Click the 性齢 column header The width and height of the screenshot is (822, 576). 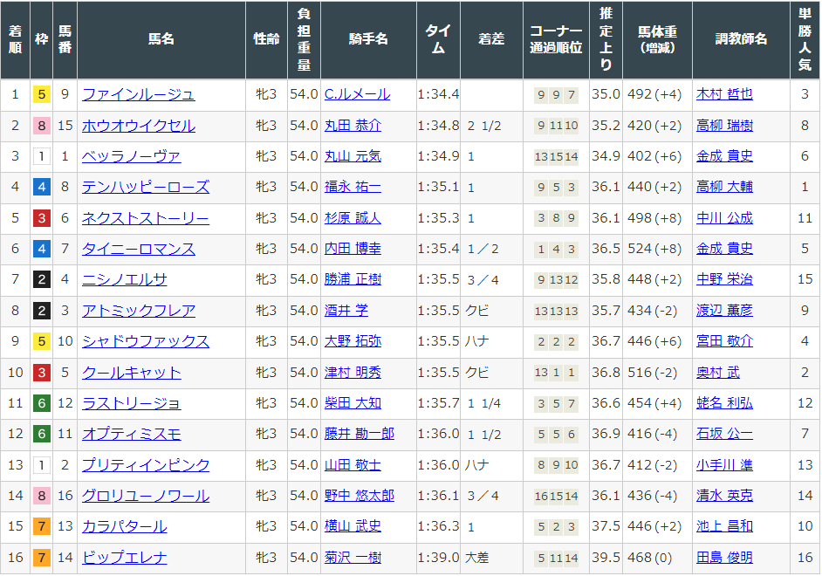click(x=266, y=39)
